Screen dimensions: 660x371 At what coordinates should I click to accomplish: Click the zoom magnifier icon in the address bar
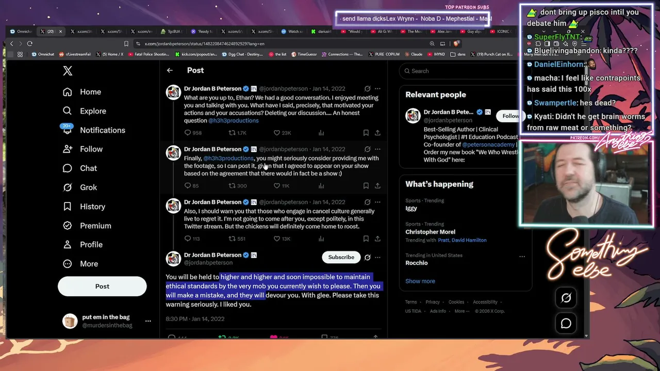pos(432,44)
